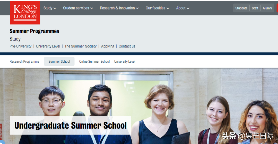Screen dimensions: 278x144
Task: Open the Pre-University link
Action: (21, 46)
